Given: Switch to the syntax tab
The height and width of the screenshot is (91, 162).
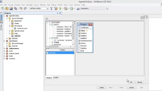Looking at the screenshot, I should tap(56, 78).
